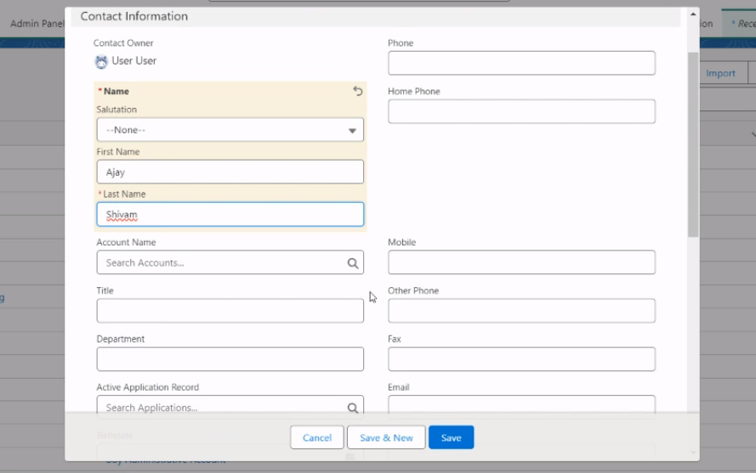Select the Phone input field
The image size is (756, 473).
click(x=521, y=64)
